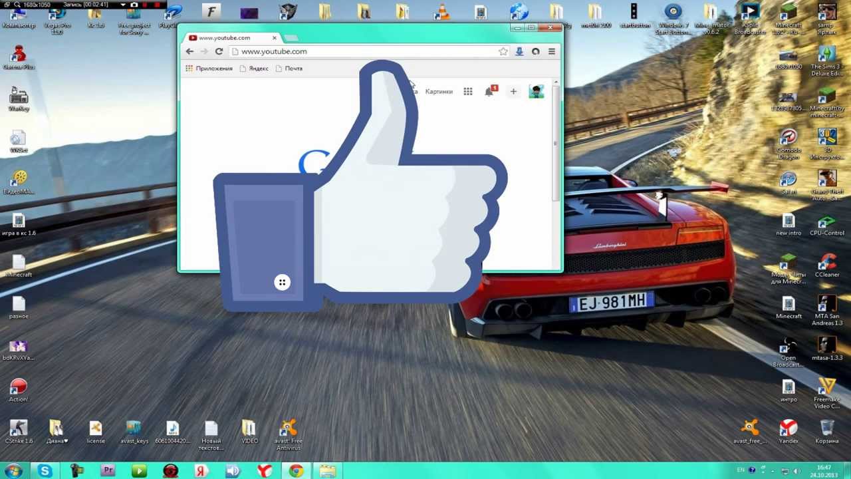The width and height of the screenshot is (851, 479).
Task: Open the CStrike 1.6 desktop shortcut
Action: pyautogui.click(x=19, y=431)
